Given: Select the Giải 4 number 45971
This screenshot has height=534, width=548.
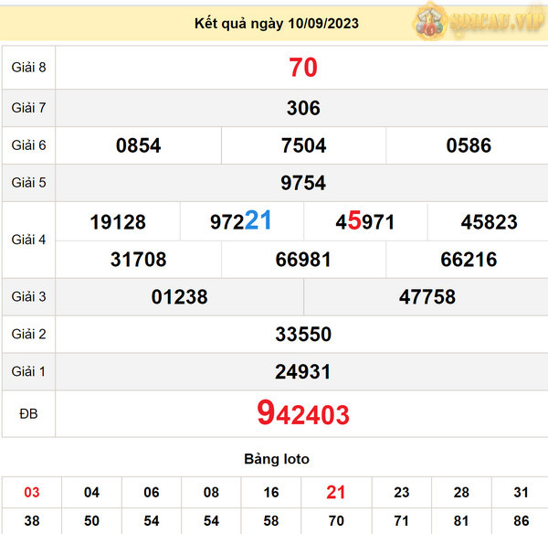Looking at the screenshot, I should tap(365, 222).
